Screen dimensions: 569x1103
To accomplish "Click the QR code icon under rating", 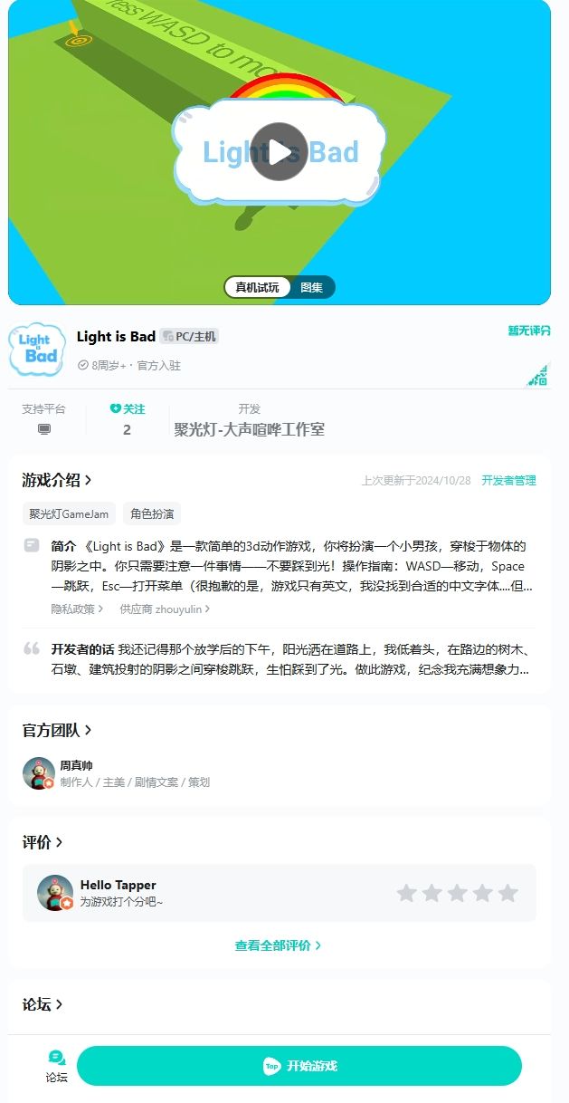I will [x=538, y=375].
